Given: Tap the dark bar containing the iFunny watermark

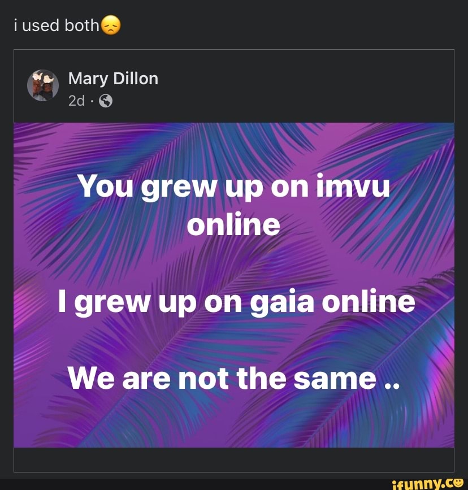Looking at the screenshot, I should [x=226, y=483].
